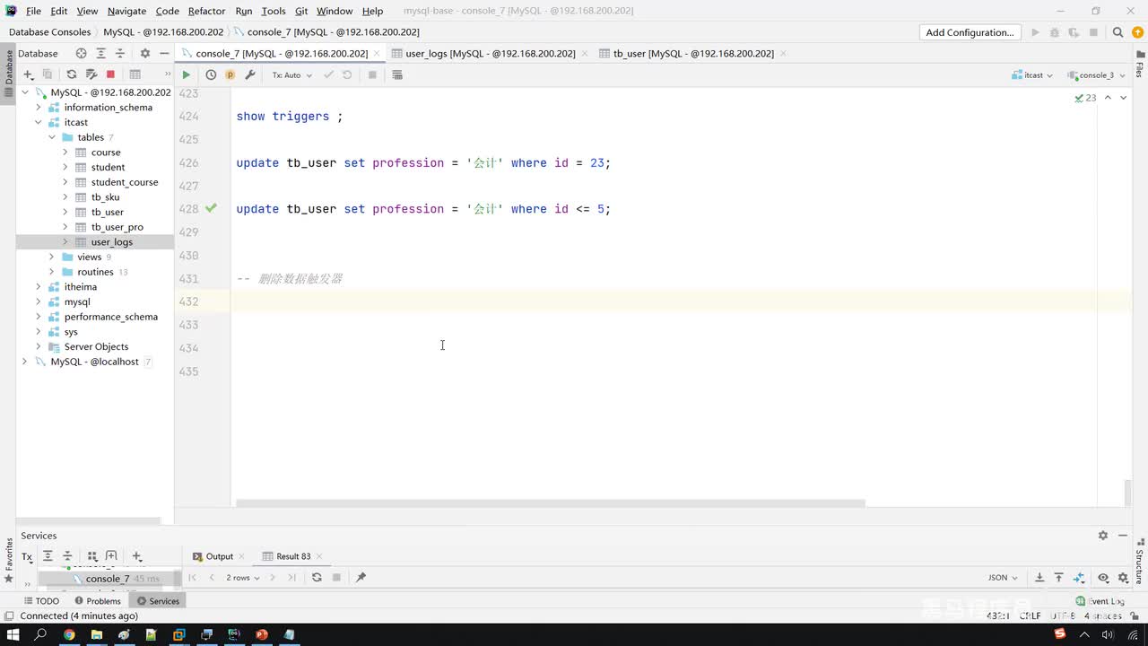
Task: Click the New plus icon in Database panel
Action: click(28, 74)
